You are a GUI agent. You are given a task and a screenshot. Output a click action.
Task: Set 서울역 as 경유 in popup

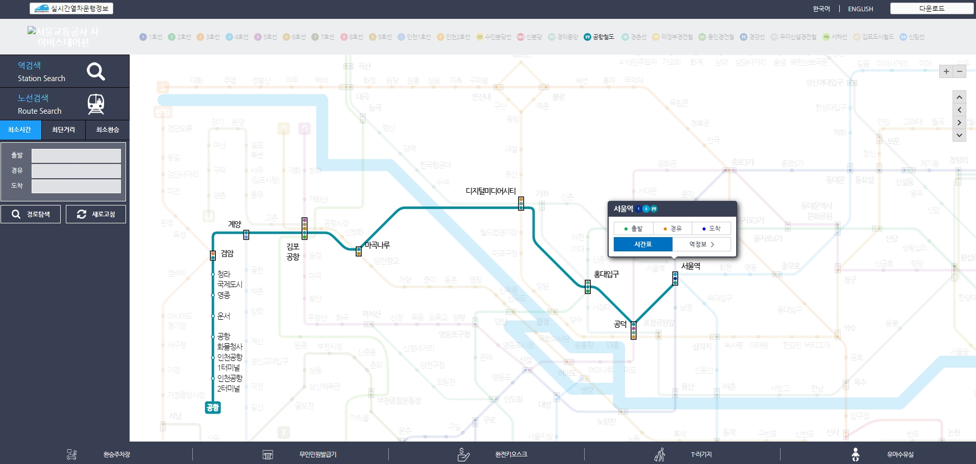(x=672, y=228)
